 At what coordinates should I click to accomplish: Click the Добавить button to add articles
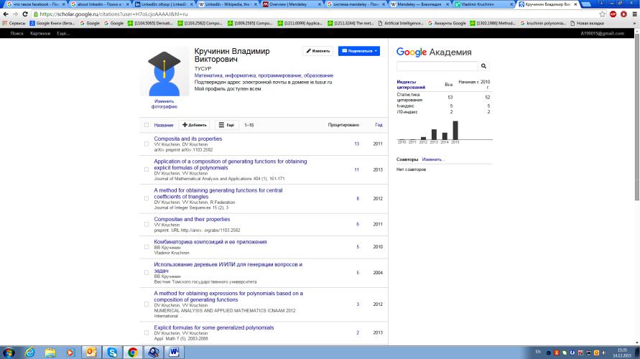coord(194,125)
